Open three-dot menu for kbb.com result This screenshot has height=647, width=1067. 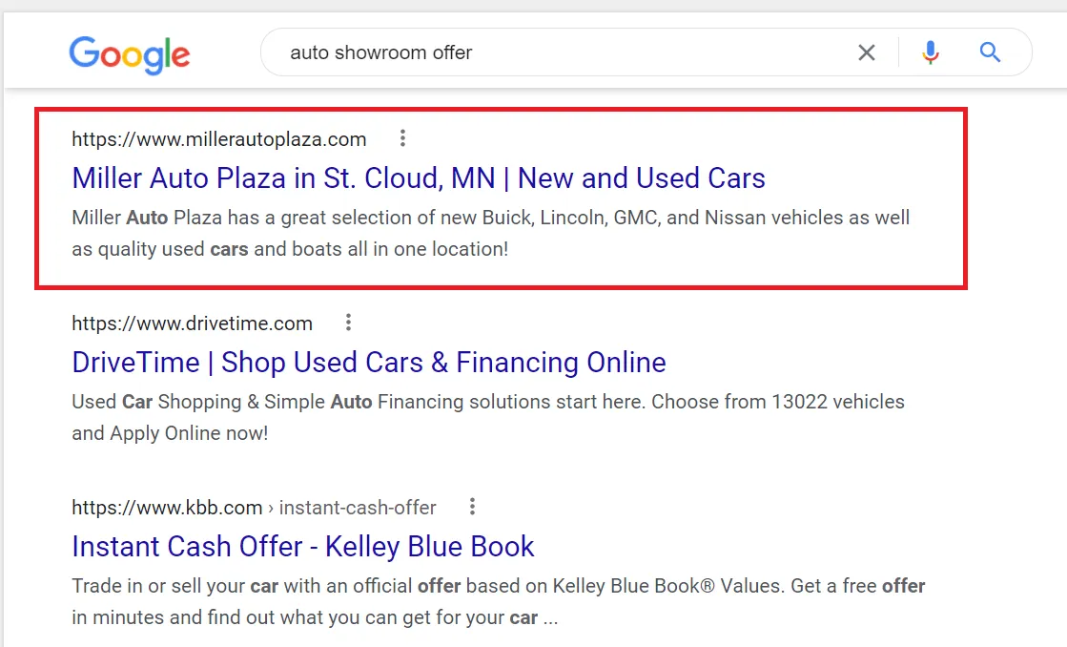pos(472,507)
